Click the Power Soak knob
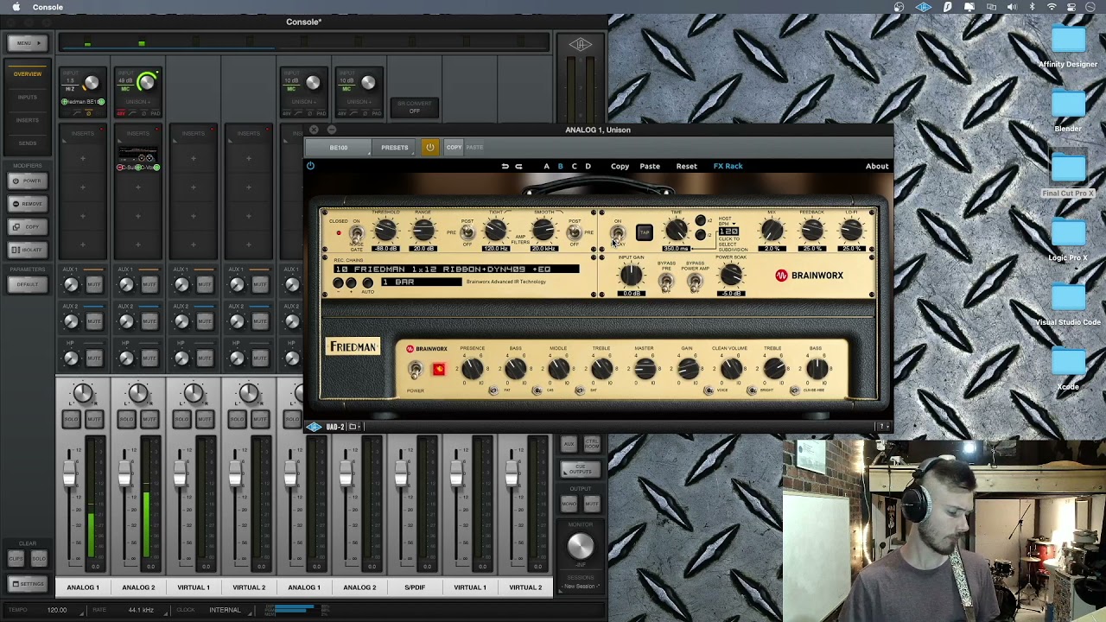 731,276
